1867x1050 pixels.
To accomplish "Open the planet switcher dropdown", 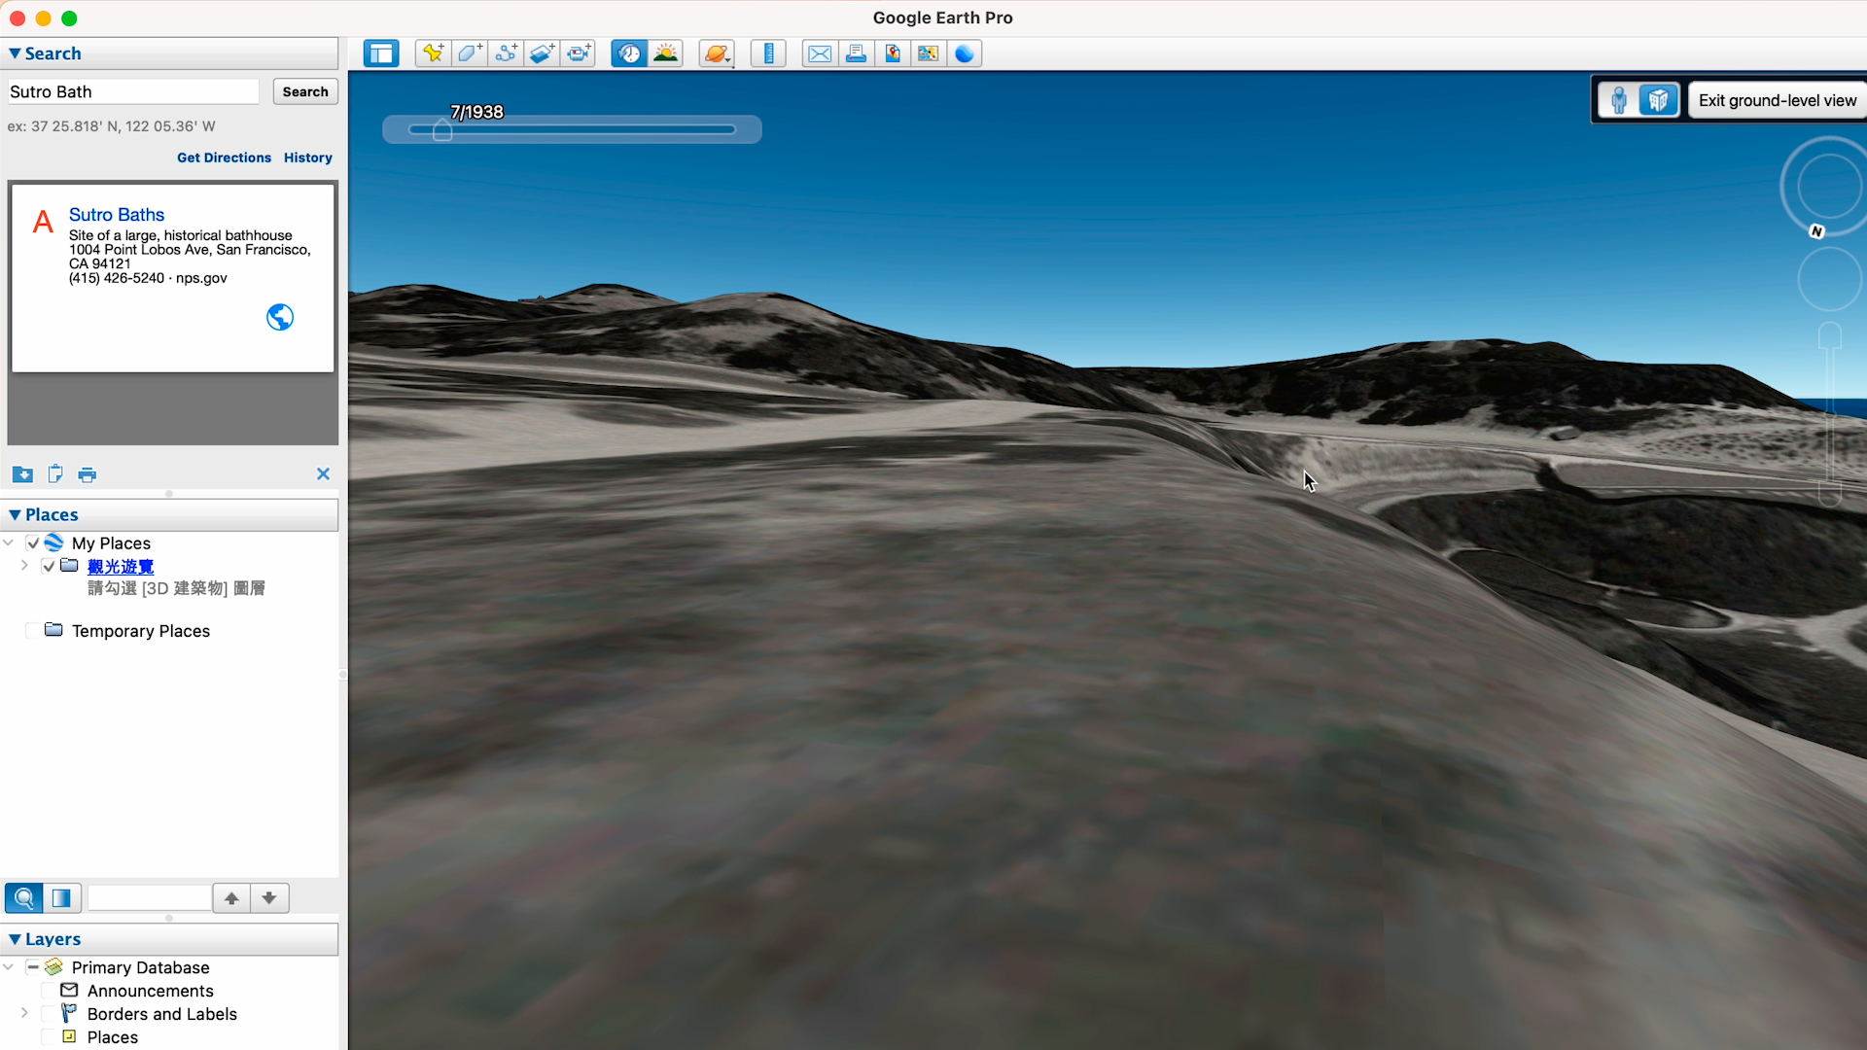I will pos(717,53).
